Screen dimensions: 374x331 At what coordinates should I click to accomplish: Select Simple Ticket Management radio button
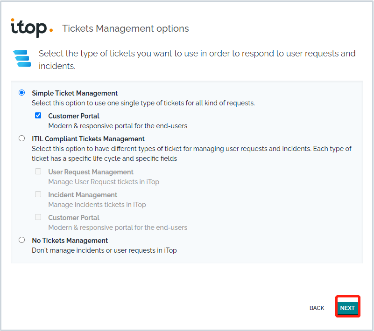coord(21,92)
